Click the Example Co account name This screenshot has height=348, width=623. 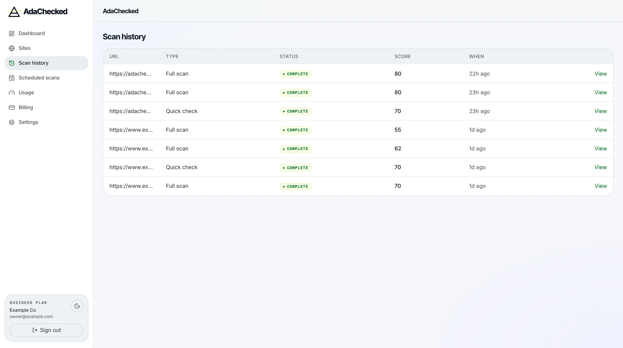pyautogui.click(x=23, y=310)
